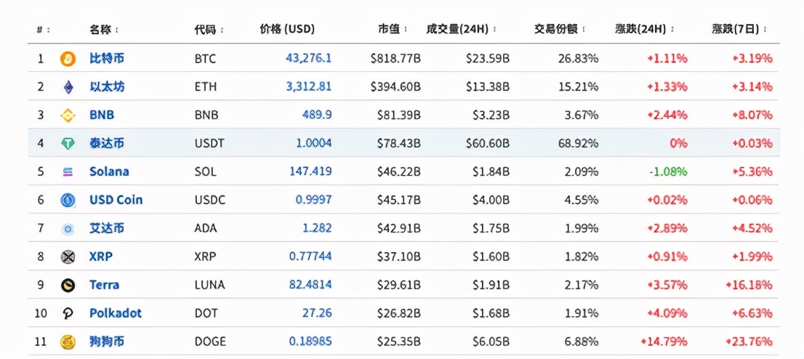The width and height of the screenshot is (804, 359).
Task: Click the green Tether icon
Action: (68, 144)
